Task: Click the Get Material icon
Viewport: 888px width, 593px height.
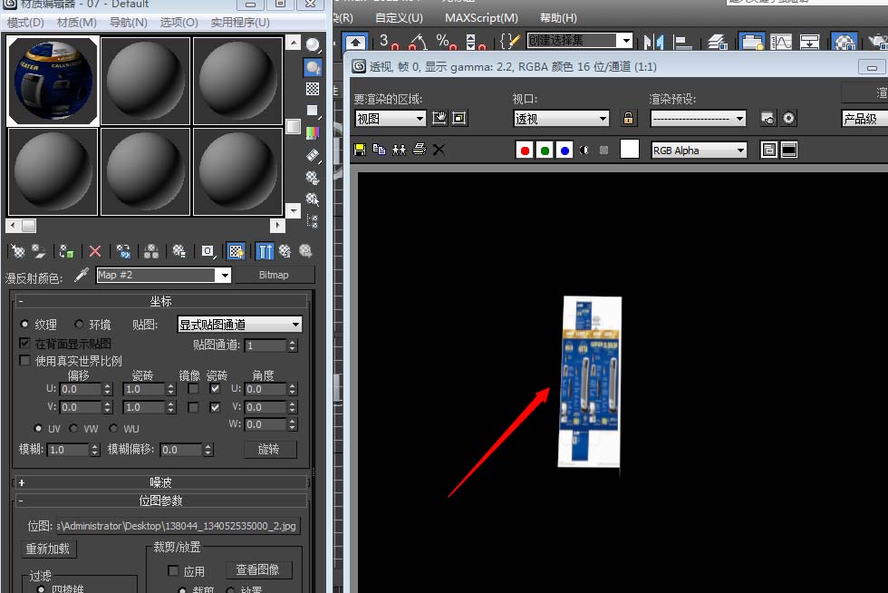Action: 17,251
